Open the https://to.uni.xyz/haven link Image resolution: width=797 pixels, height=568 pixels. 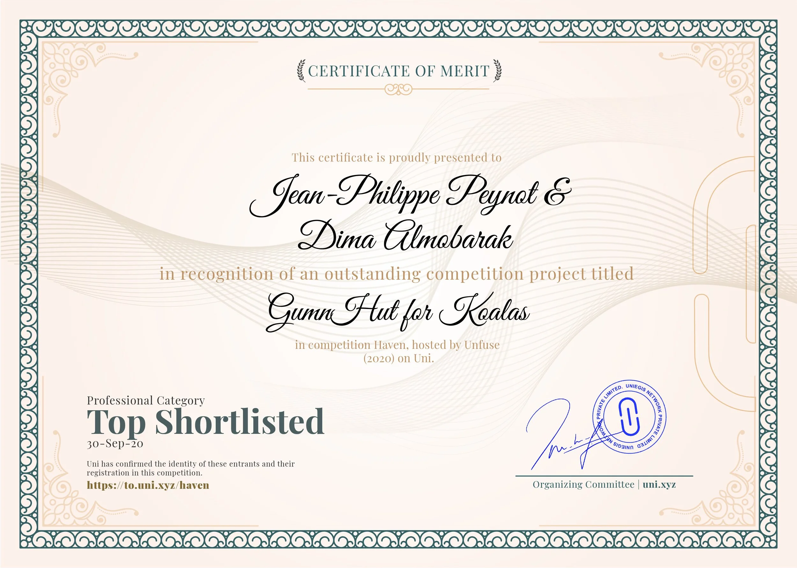coord(148,485)
